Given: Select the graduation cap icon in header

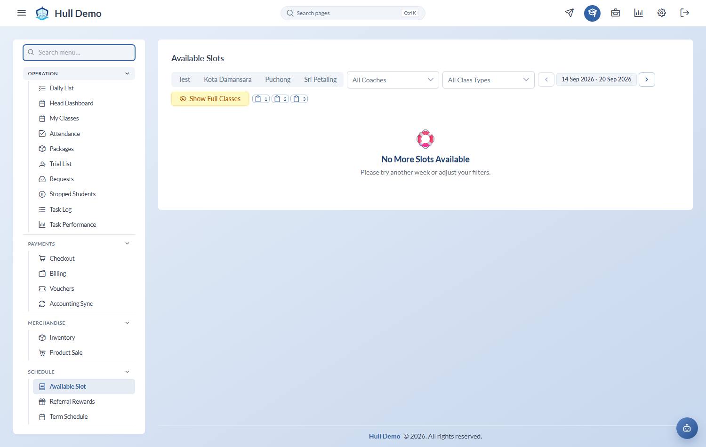Looking at the screenshot, I should [x=593, y=13].
